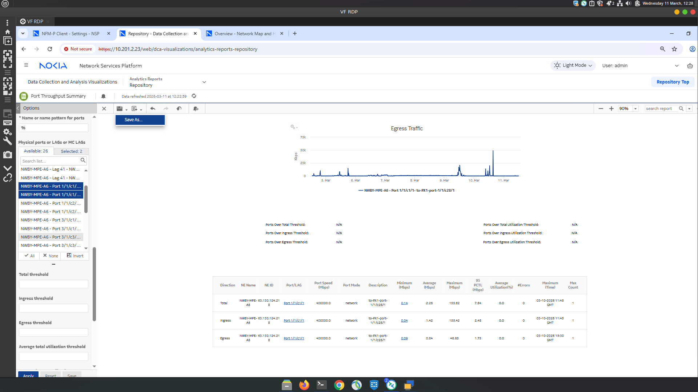
Task: Click the schedule alert bell-plus icon
Action: click(196, 109)
